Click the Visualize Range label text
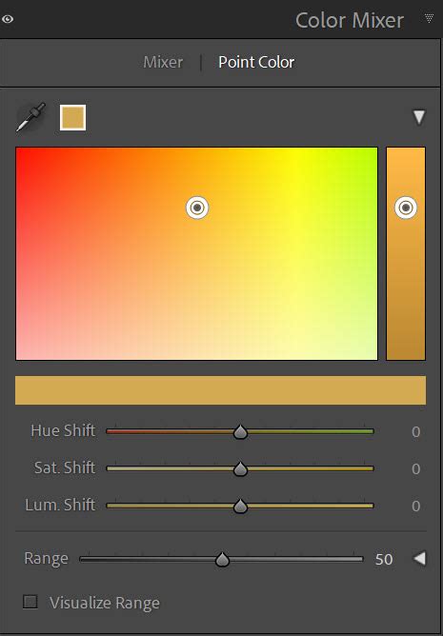The height and width of the screenshot is (636, 443). (x=105, y=603)
